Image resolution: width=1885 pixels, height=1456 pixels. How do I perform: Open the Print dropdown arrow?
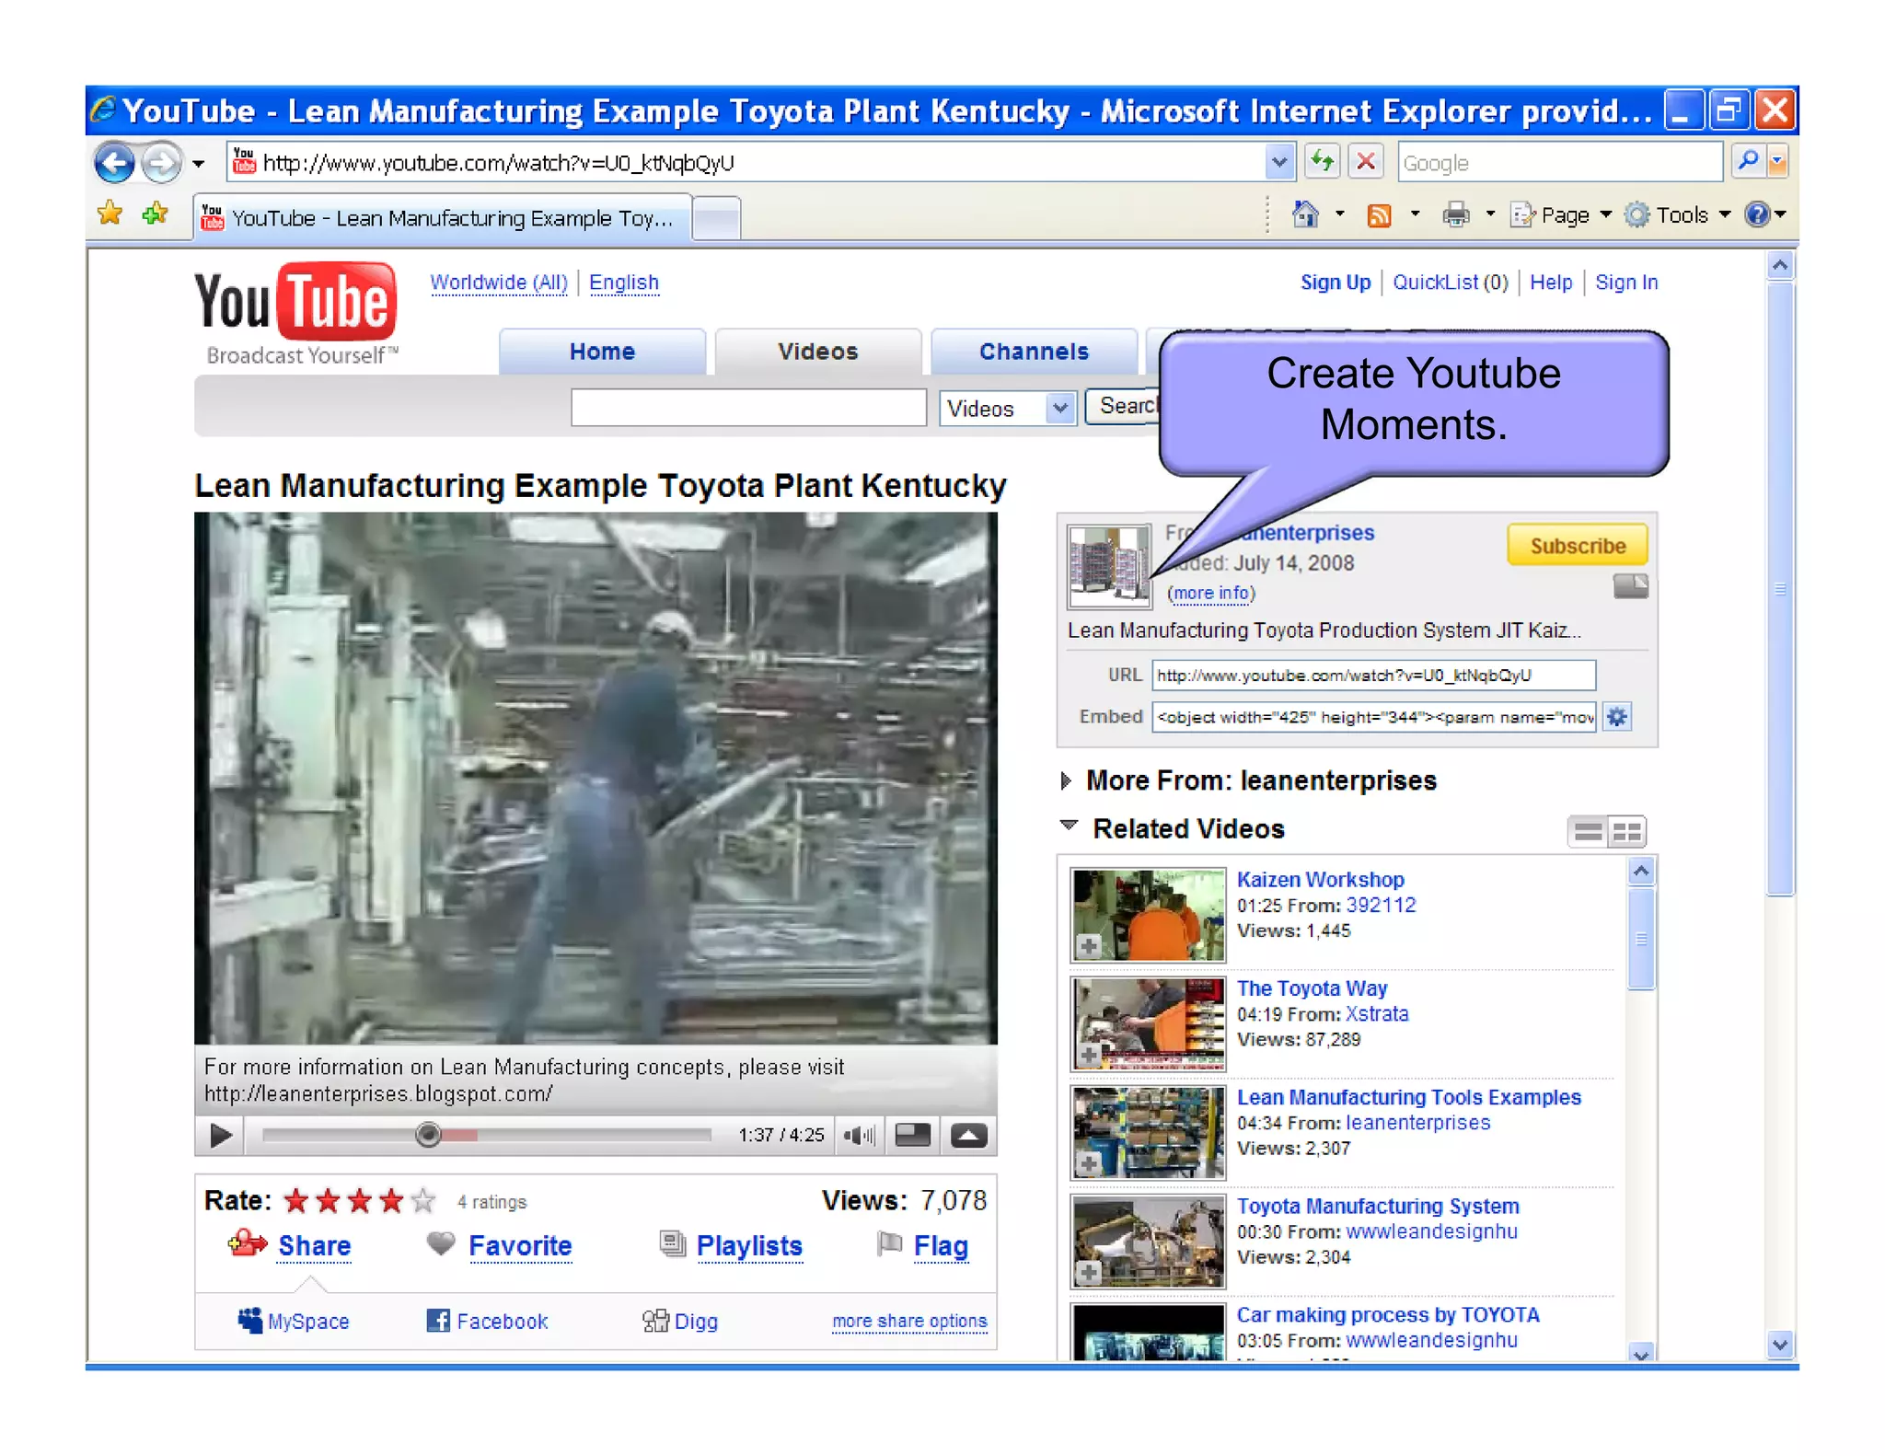click(x=1490, y=214)
